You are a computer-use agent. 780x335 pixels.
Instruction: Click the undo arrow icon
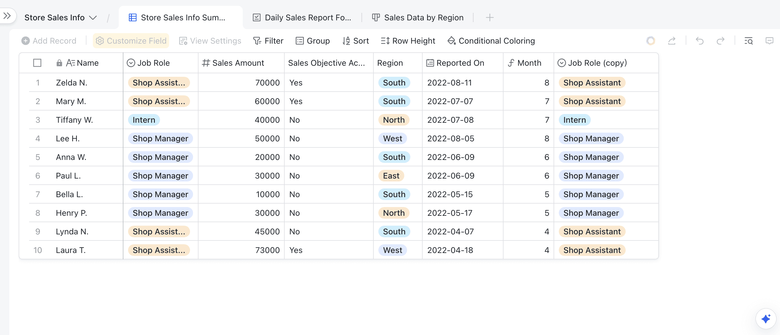699,40
